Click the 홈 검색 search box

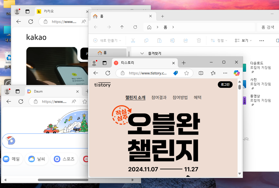[268, 27]
